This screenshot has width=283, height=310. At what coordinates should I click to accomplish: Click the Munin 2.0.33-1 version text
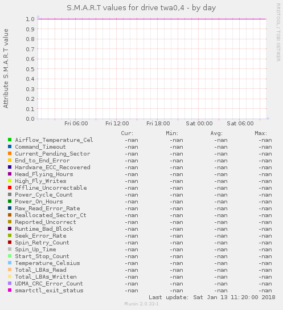pyautogui.click(x=141, y=304)
